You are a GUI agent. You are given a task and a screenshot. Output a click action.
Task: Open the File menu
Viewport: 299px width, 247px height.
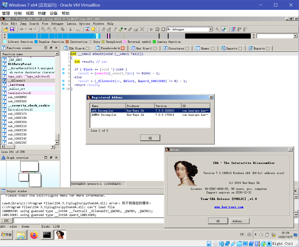(5, 24)
